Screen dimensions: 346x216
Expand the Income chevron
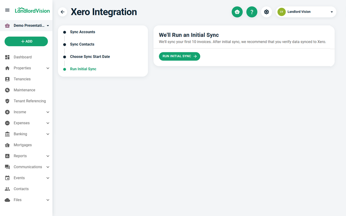click(x=48, y=112)
